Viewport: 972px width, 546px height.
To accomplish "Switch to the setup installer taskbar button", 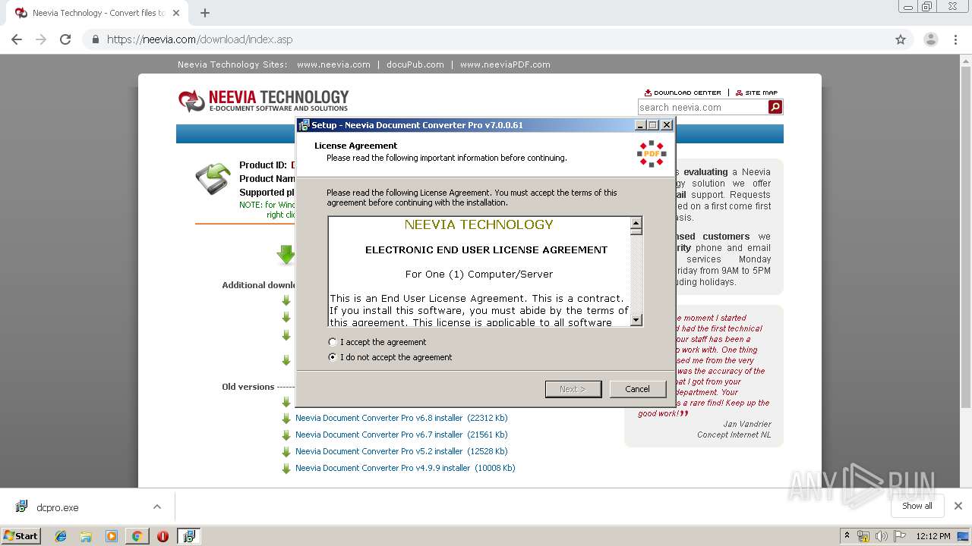I will click(189, 536).
